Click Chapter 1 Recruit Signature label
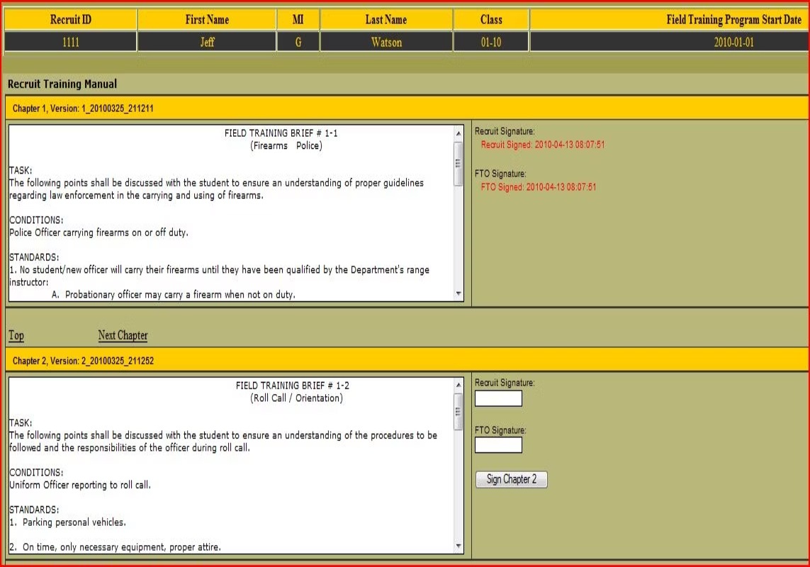The height and width of the screenshot is (567, 810). point(505,131)
